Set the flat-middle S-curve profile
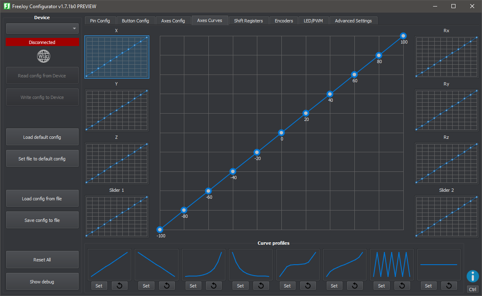Viewport: 482px width, 296px height. point(287,286)
